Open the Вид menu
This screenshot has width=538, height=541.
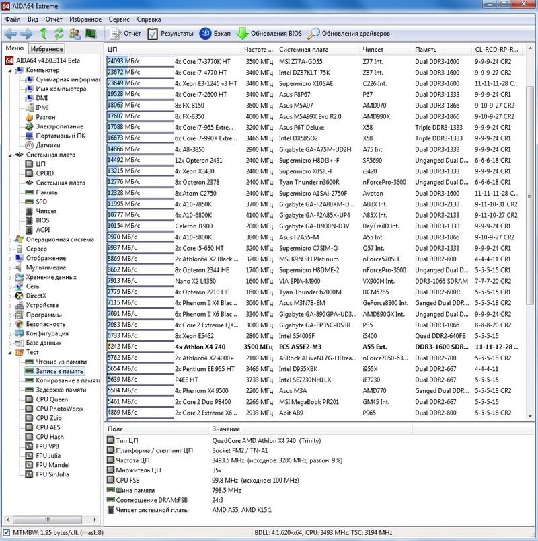click(x=33, y=19)
